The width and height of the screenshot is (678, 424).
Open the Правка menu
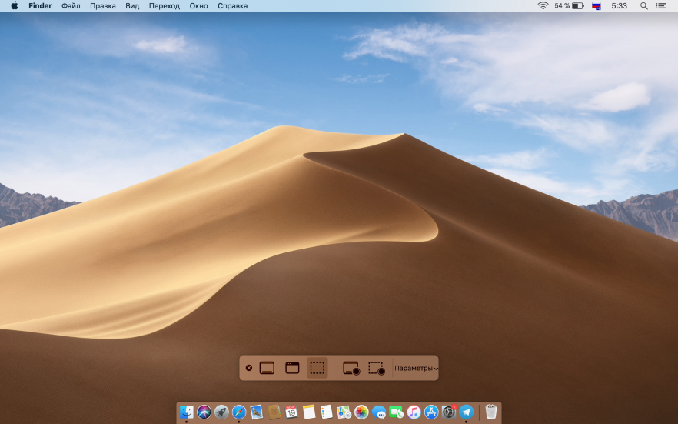coord(103,6)
